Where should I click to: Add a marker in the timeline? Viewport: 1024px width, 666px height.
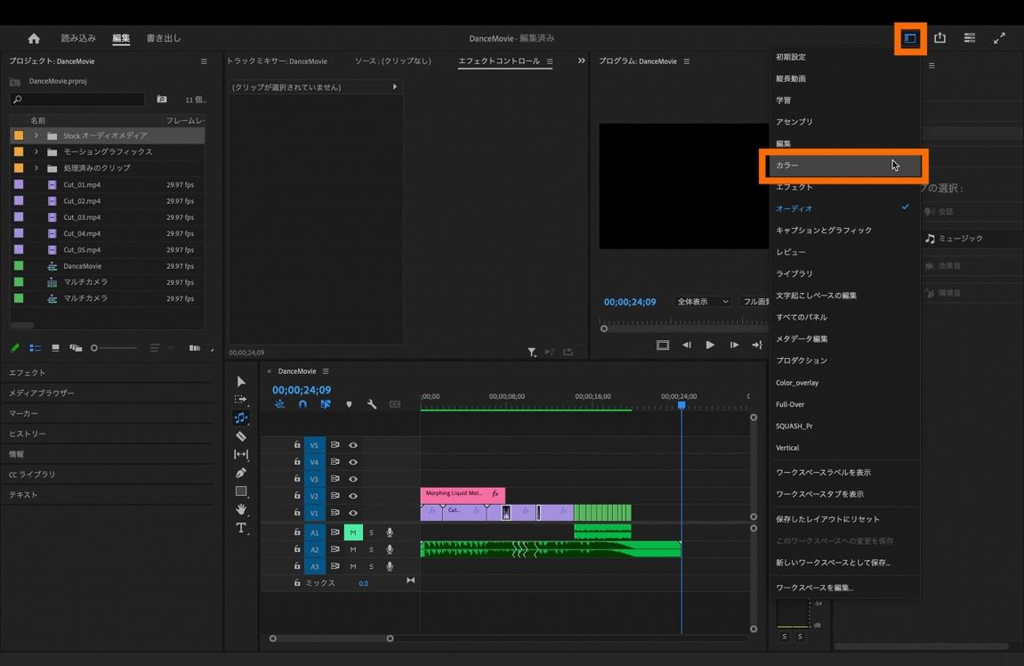pos(349,404)
